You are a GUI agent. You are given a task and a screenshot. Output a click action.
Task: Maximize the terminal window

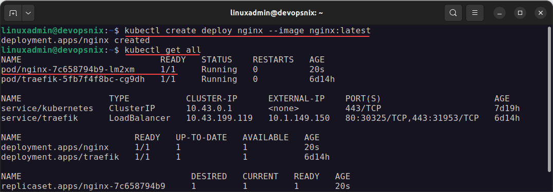[520, 13]
